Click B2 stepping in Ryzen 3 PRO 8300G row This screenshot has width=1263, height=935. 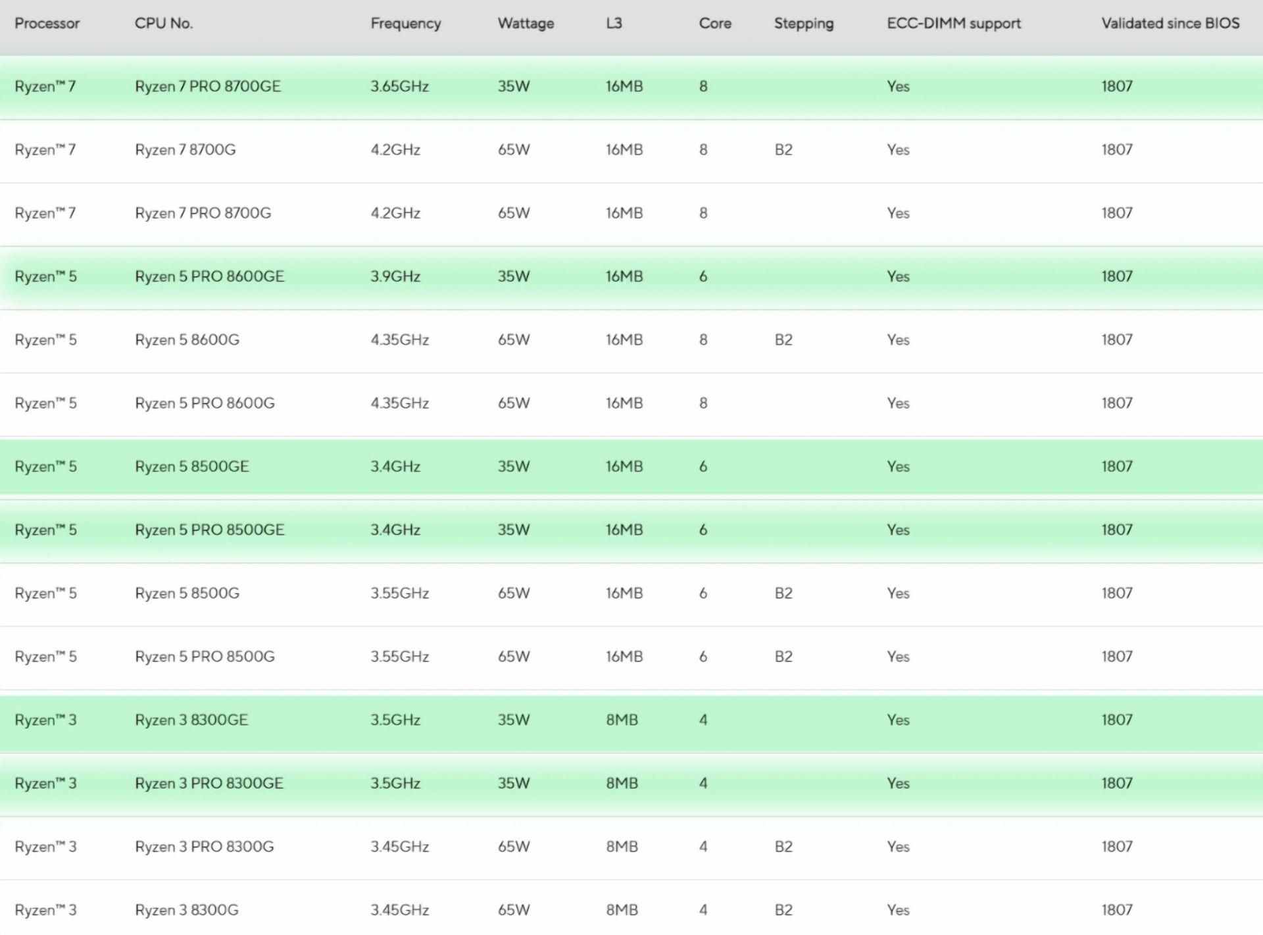783,847
